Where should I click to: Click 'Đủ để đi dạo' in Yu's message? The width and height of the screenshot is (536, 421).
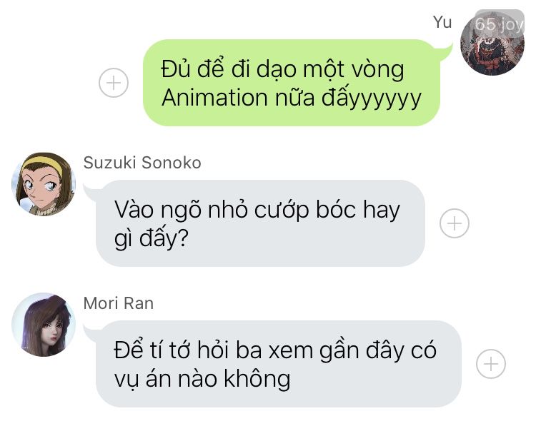(229, 69)
